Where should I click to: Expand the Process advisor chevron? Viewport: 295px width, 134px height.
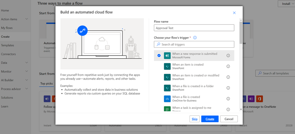27,89
